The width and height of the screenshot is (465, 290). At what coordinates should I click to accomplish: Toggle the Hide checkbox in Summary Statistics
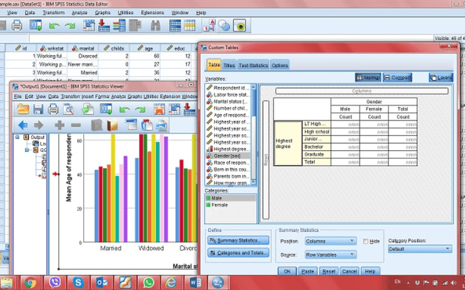tap(366, 242)
